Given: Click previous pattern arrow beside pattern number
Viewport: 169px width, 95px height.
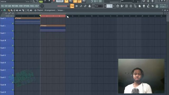Looking at the screenshot, I should [x=105, y=6].
